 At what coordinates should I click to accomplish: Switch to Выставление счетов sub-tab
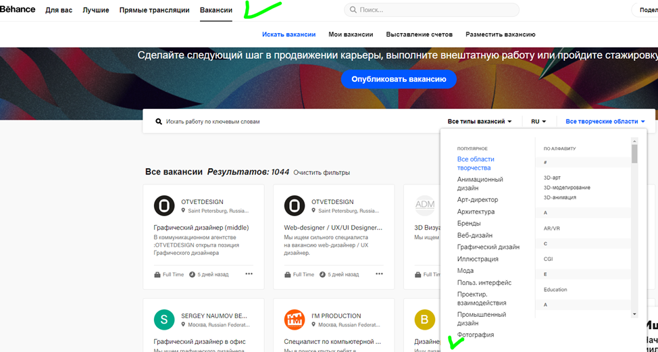420,34
